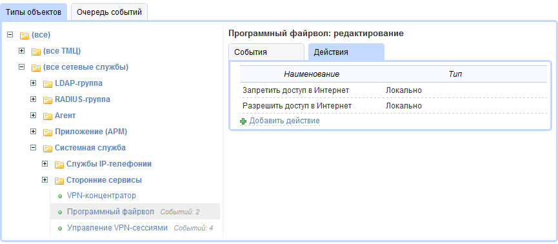The width and height of the screenshot is (558, 244).
Task: Select the Сторонние сервисы label
Action: 105,180
